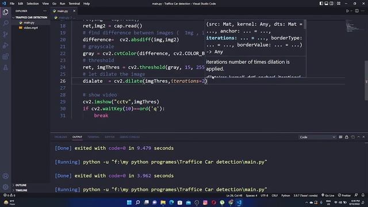Open the output channel Code dropdown
Screen dimensions: 368x207
[x=317, y=137]
